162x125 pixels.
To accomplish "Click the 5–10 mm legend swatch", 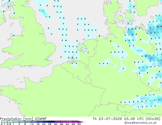I will 28,122.
